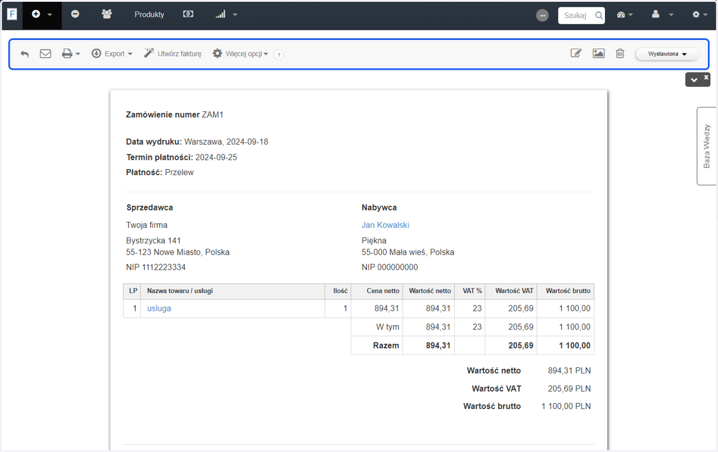Viewport: 718px width, 452px height.
Task: Click the Data wydruku Warszawa, 2024-09-18 line
Action: click(x=197, y=142)
